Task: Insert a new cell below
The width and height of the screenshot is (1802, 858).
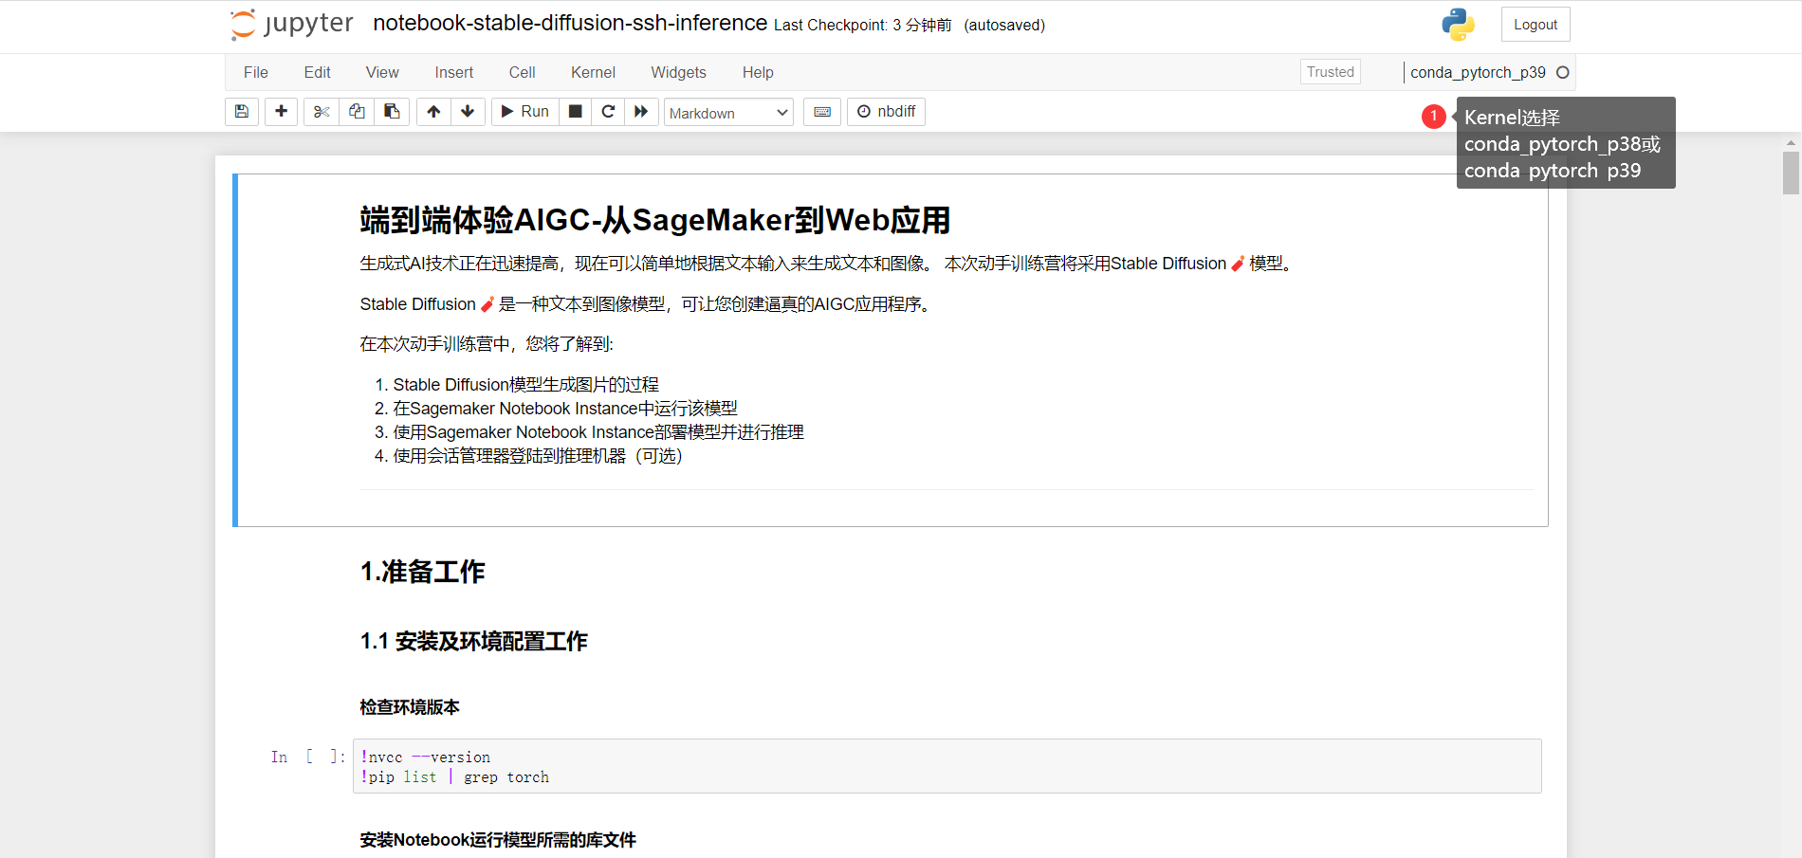Action: (x=281, y=111)
